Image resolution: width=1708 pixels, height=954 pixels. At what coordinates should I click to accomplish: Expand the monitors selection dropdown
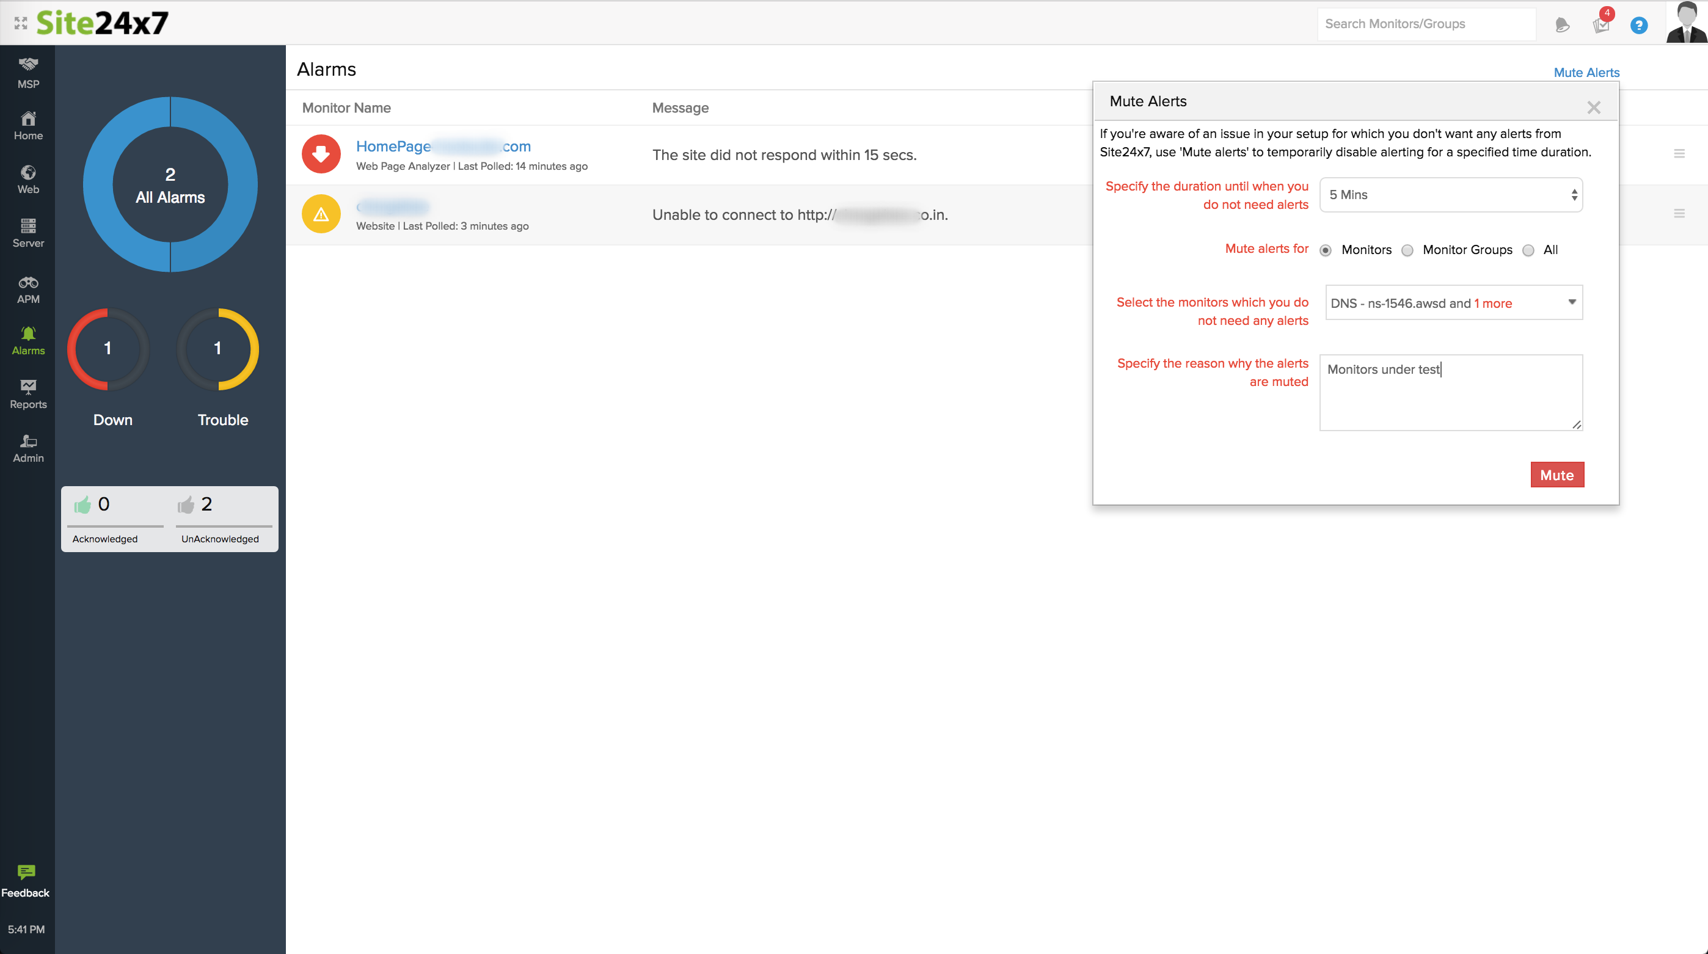click(1453, 303)
